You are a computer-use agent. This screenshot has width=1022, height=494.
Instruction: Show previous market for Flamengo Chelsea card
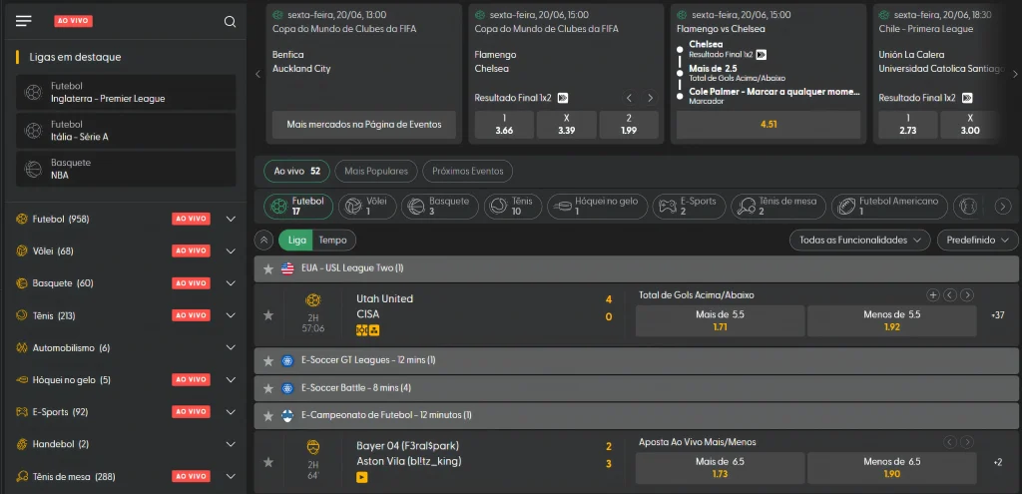(629, 98)
